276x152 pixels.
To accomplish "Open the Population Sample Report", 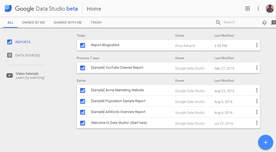I will pos(118,101).
